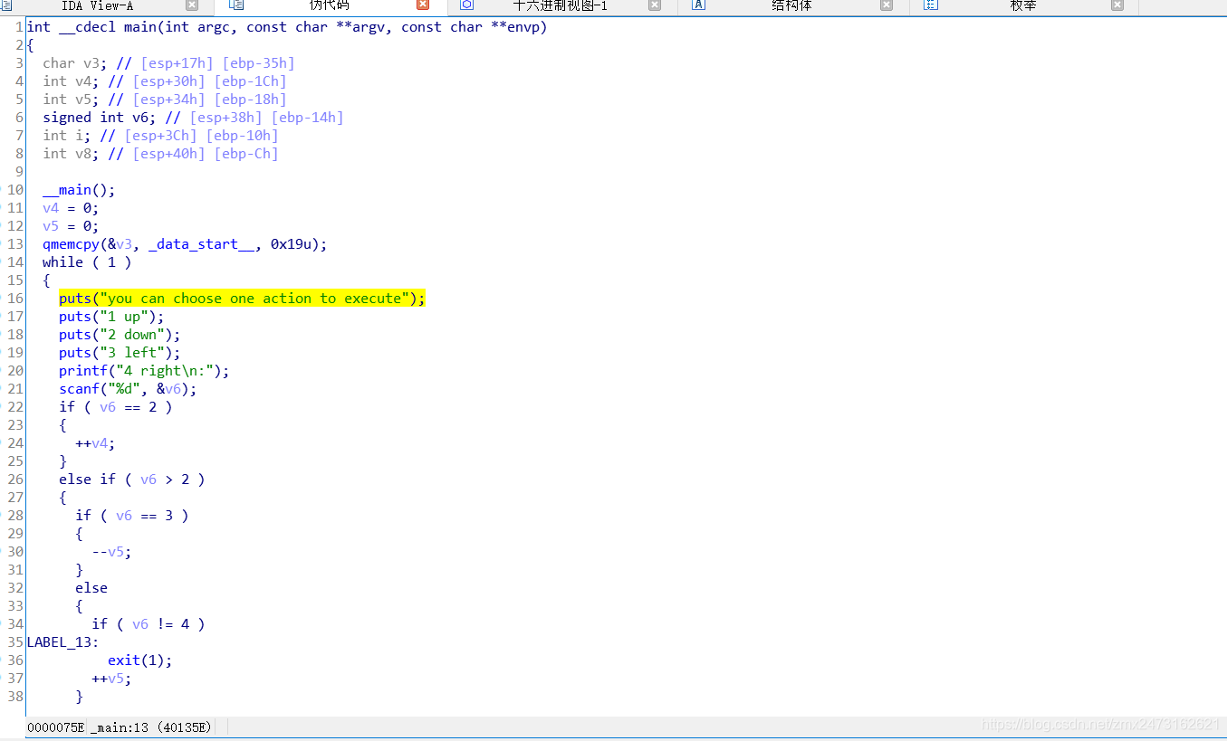Viewport: 1227px width, 741px height.
Task: Click the scanf("%d", &v6) line
Action: (128, 389)
